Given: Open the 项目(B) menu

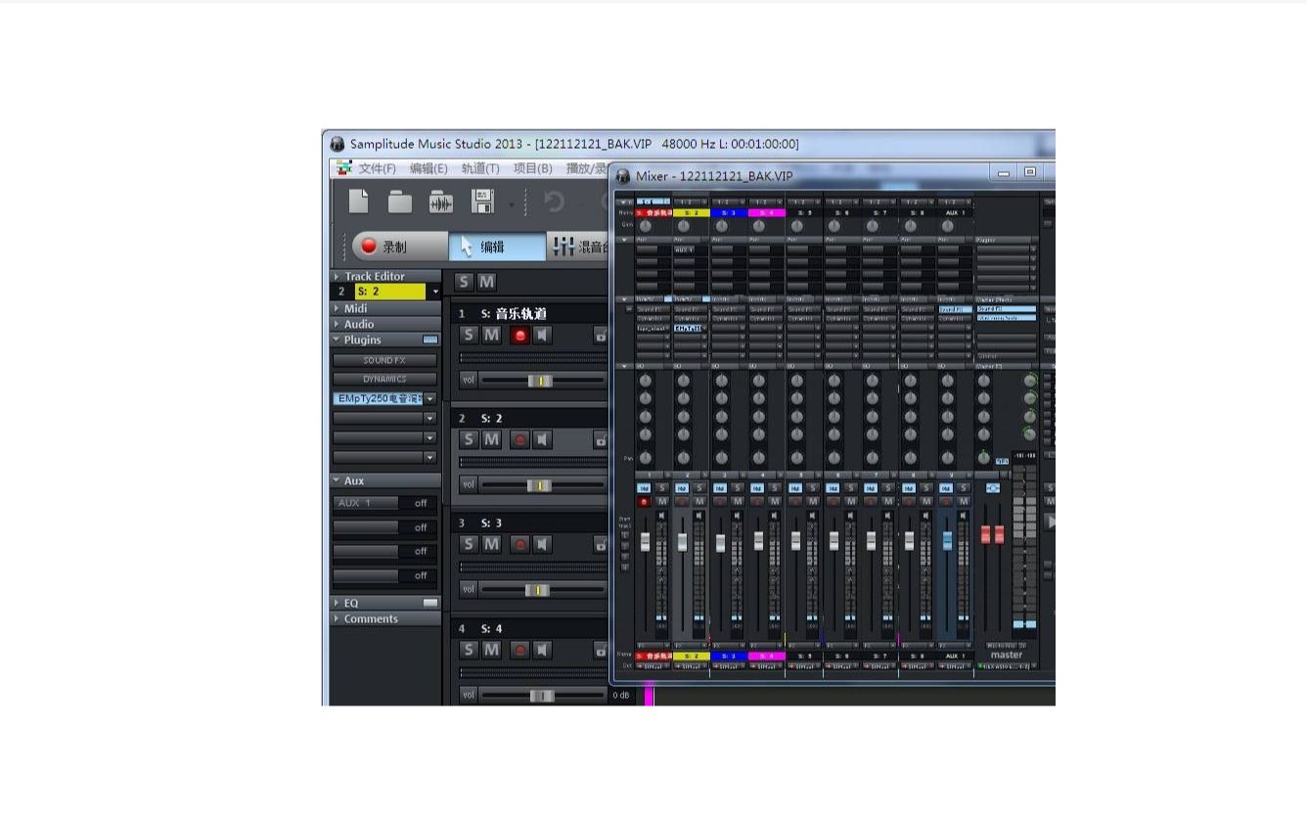Looking at the screenshot, I should [x=532, y=168].
